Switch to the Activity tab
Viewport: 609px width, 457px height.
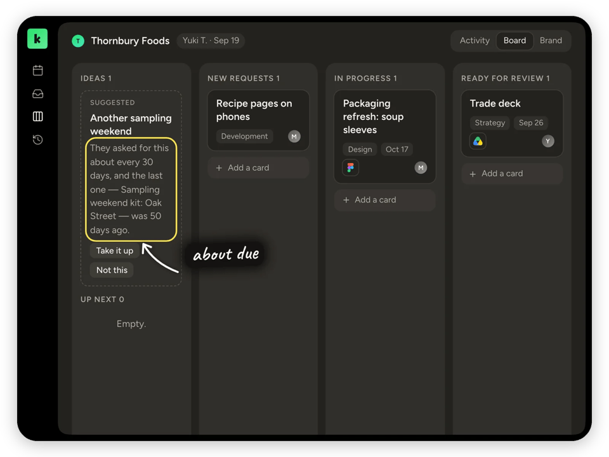tap(475, 41)
